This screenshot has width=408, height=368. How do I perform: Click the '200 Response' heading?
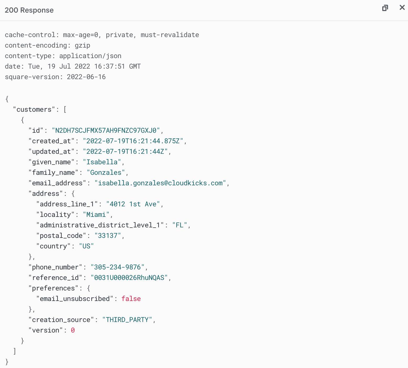click(29, 10)
